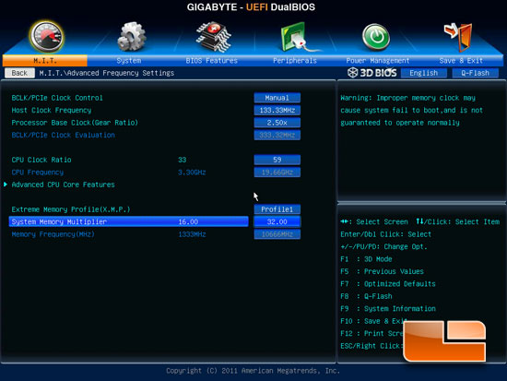The width and height of the screenshot is (507, 381).
Task: Open the M.I.T. speedometer icon
Action: coord(47,37)
